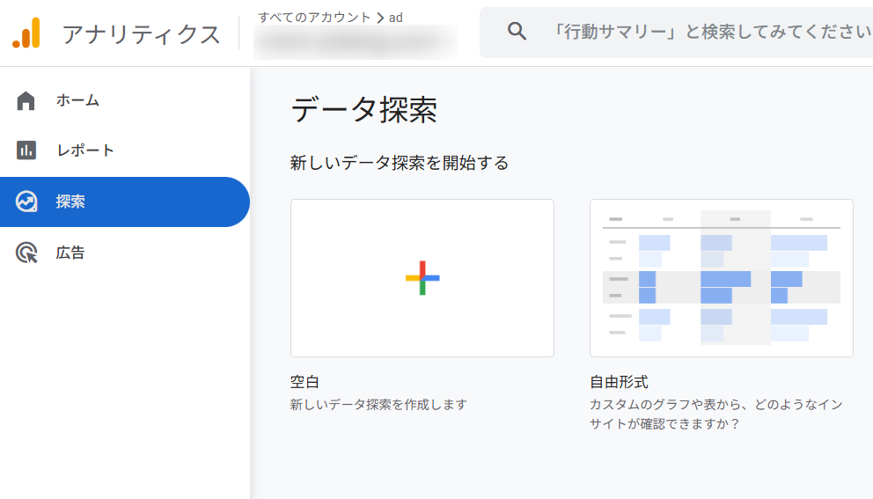
Task: Click the データ探索 page heading
Action: pyautogui.click(x=364, y=109)
